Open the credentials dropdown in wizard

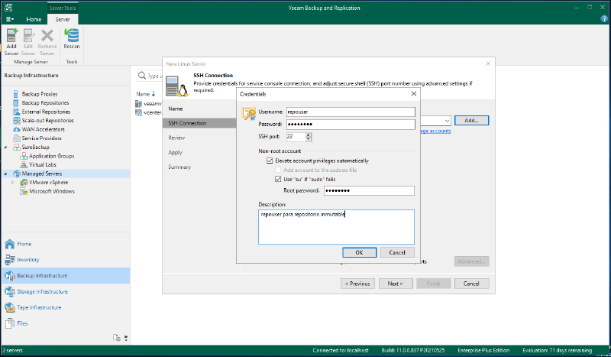pyautogui.click(x=447, y=121)
